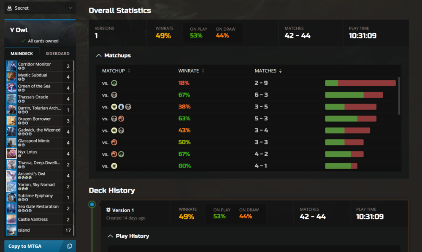
Task: Click the copy icon on Copy to MTGA
Action: (70, 246)
